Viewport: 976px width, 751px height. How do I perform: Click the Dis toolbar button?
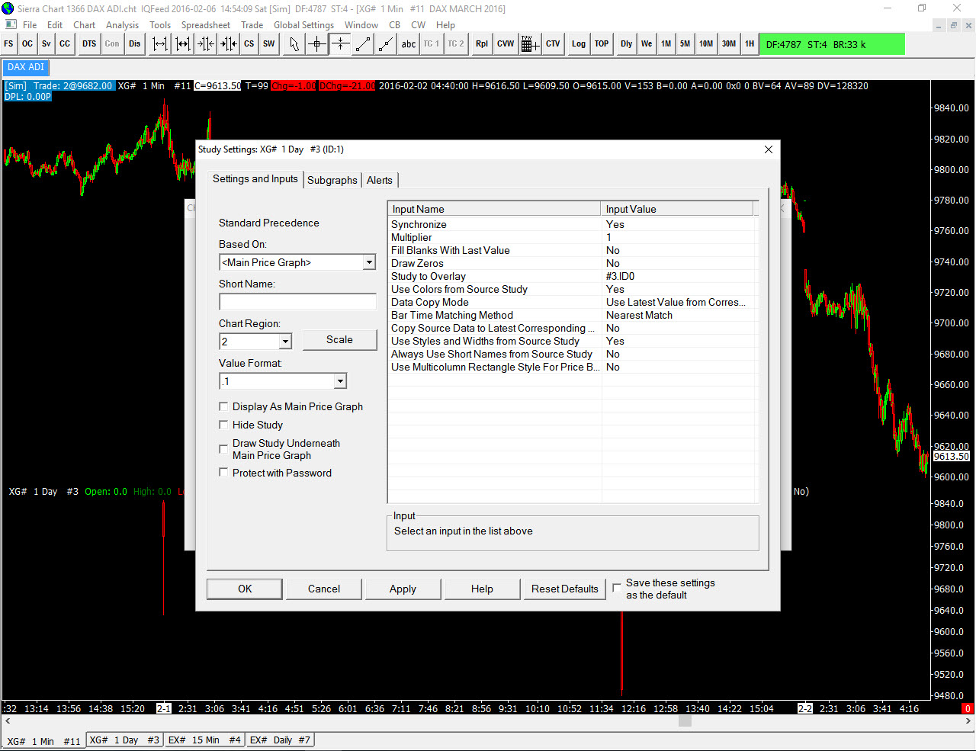click(x=135, y=44)
